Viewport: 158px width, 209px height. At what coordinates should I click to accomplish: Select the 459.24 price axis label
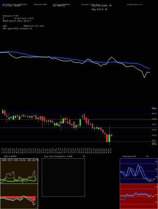pos(154,130)
